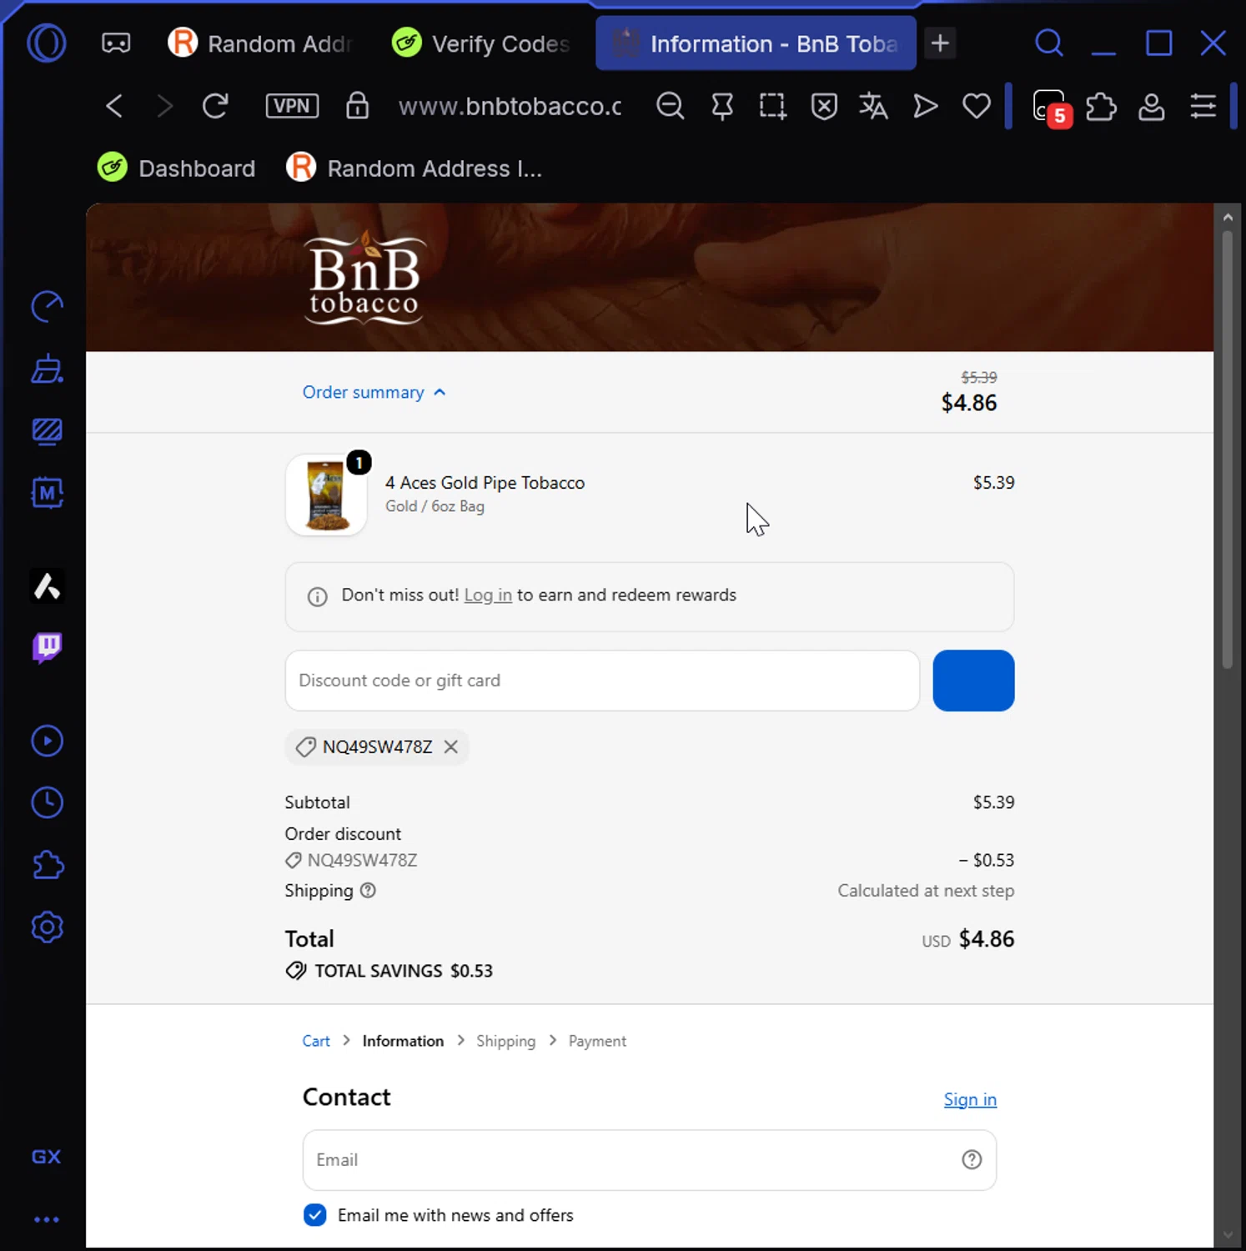Click the Sign in link
This screenshot has width=1246, height=1251.
970,1099
